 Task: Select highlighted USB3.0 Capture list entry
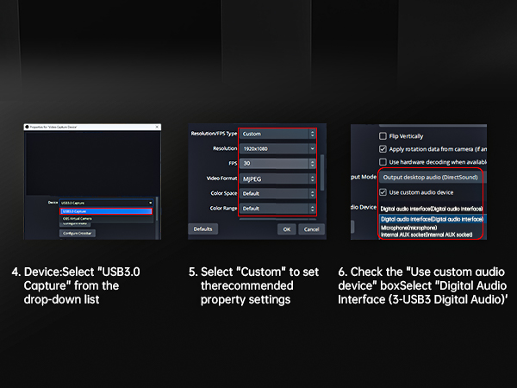[x=106, y=211]
